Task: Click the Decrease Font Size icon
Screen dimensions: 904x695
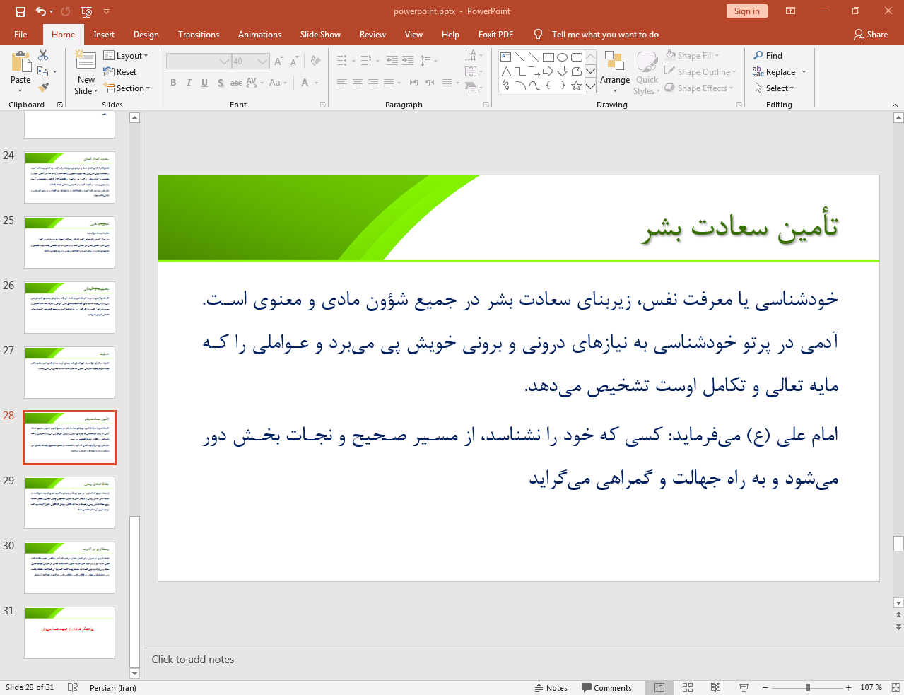Action: [294, 62]
